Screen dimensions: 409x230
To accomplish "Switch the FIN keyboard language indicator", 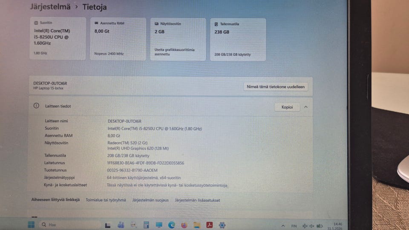I will point(294,226).
